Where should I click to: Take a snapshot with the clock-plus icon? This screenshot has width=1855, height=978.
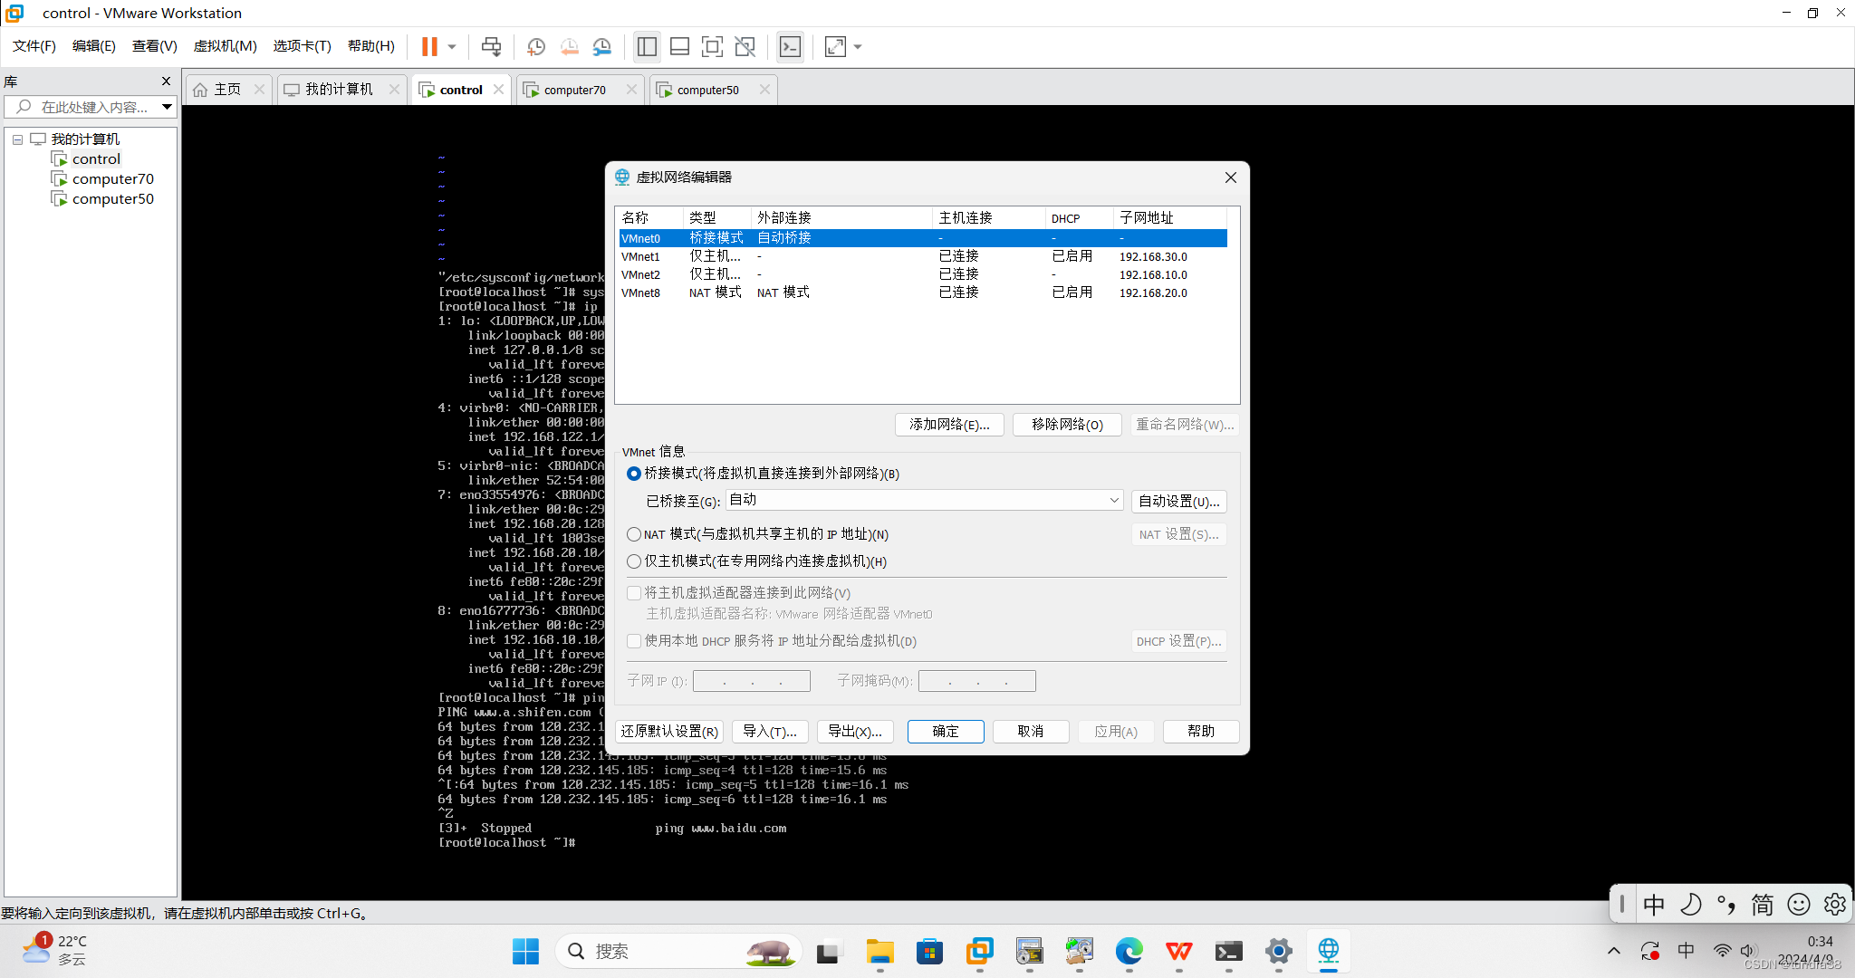click(x=536, y=46)
